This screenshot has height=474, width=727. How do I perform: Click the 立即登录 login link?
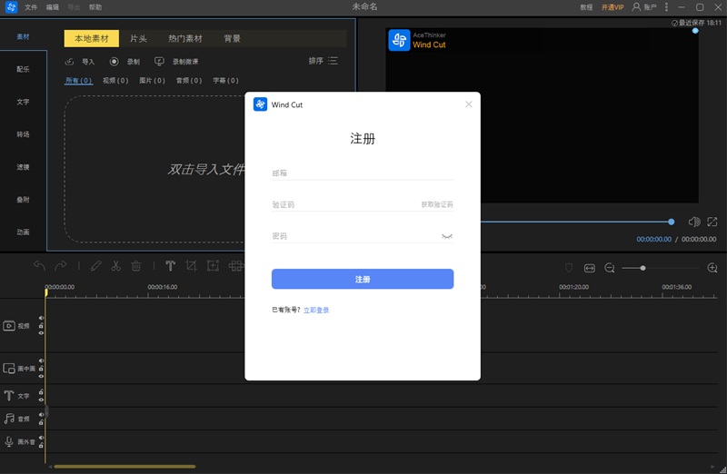[316, 310]
